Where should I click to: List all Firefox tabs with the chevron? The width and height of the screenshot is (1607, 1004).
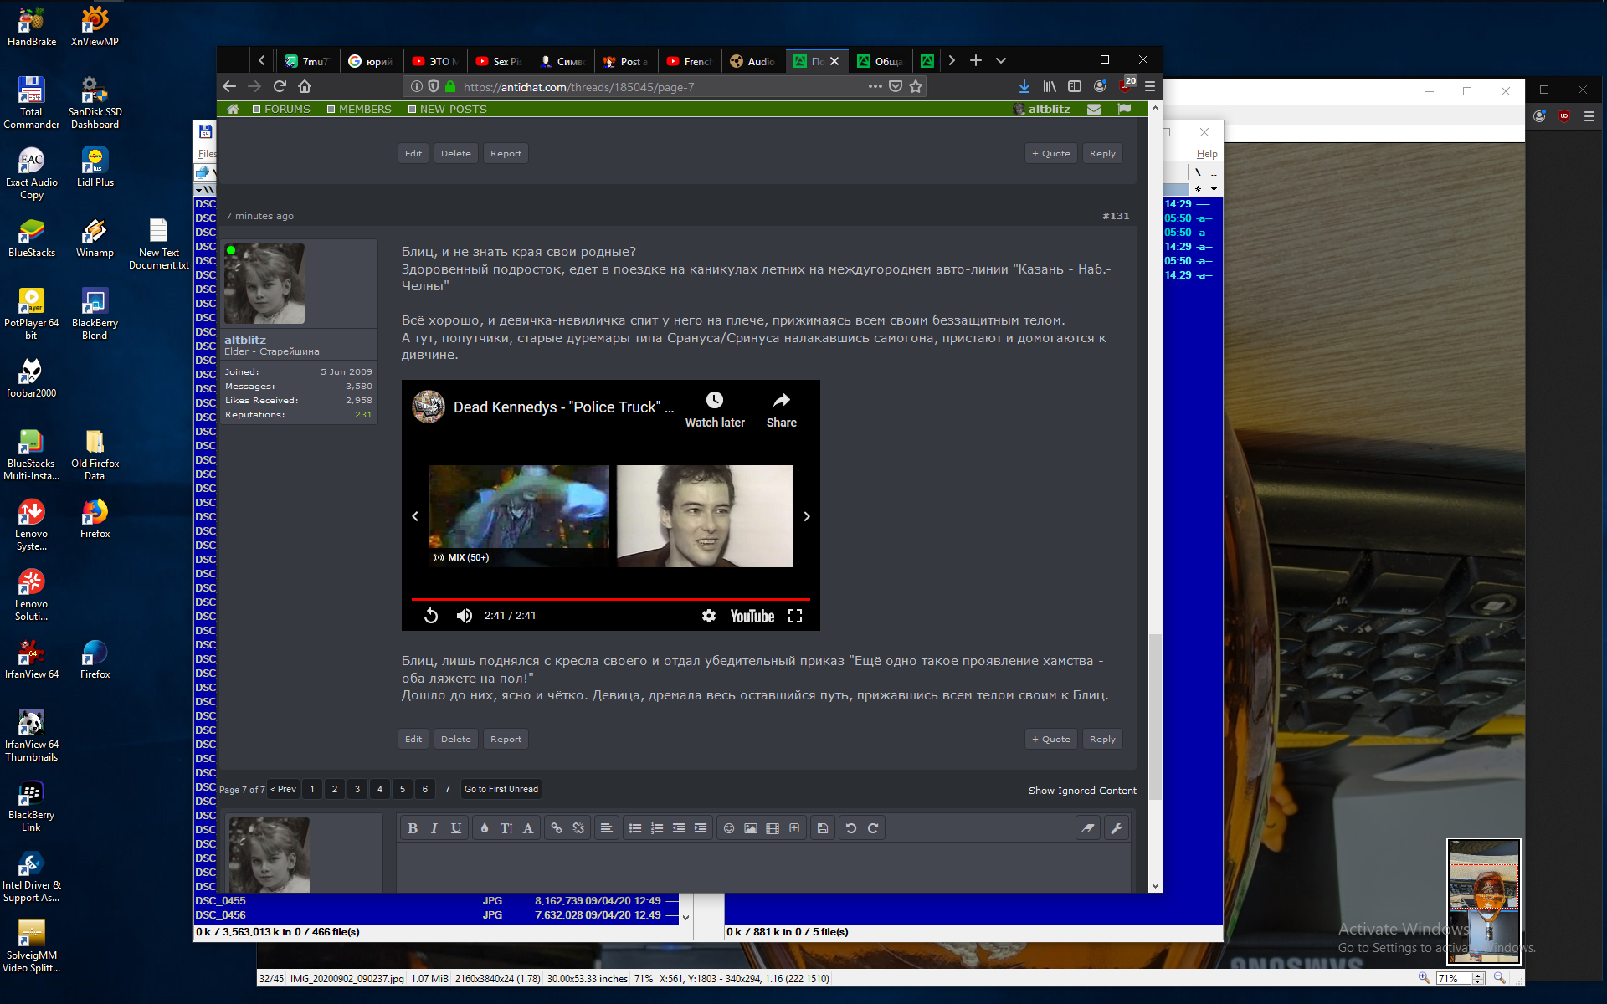point(1001,60)
